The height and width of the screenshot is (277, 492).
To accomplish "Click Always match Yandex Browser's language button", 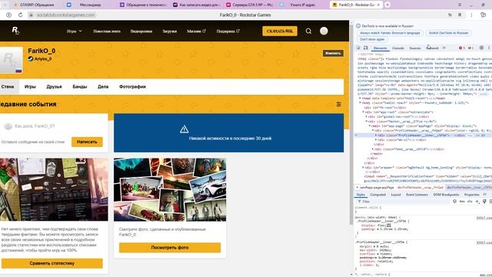I will 390,33.
